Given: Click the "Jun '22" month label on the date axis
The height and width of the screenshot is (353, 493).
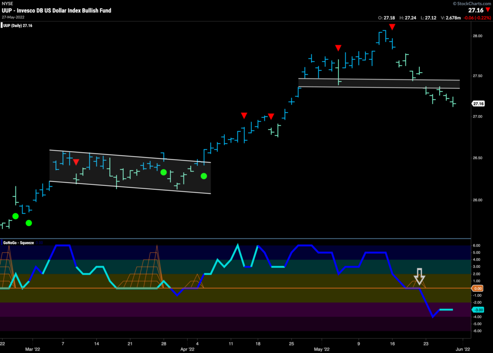Looking at the screenshot, I should (x=463, y=349).
